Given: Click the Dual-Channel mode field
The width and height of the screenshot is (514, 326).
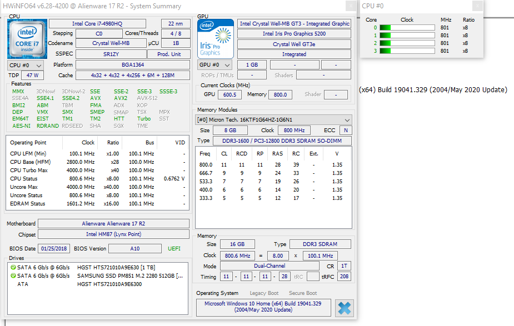Looking at the screenshot, I should pyautogui.click(x=270, y=265).
